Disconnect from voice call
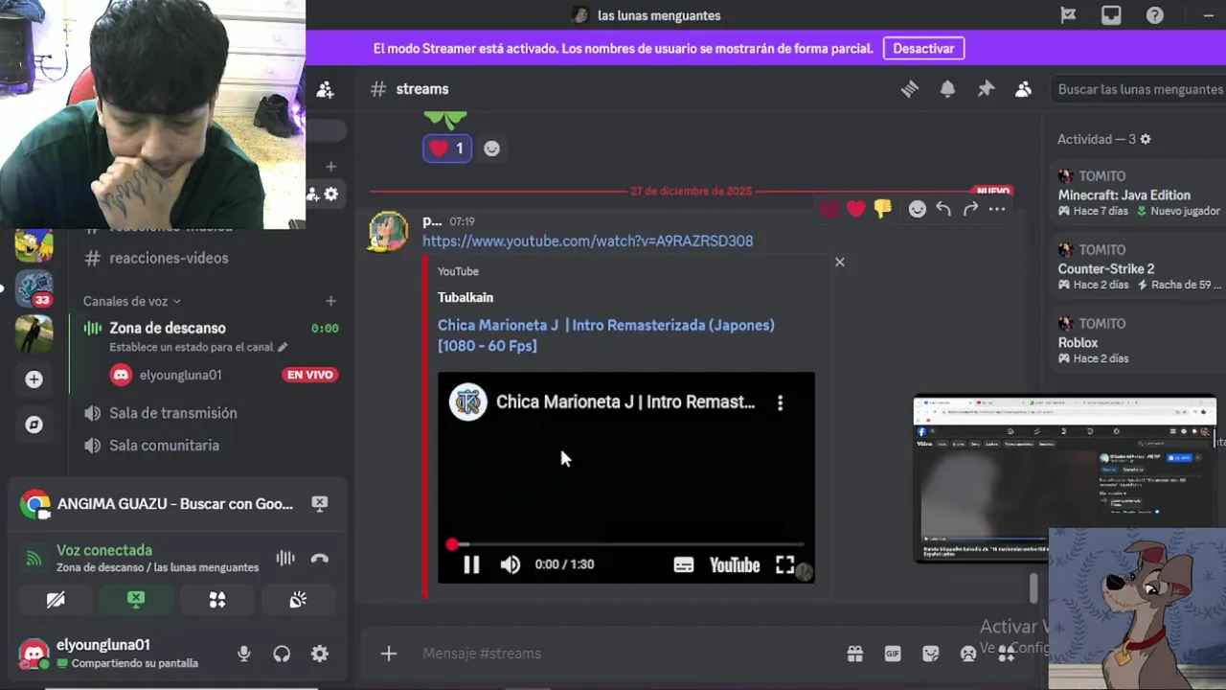 (320, 558)
